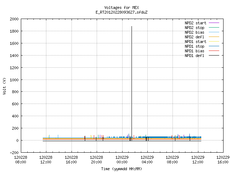Click the '120229 08:00' time axis label

click(x=172, y=160)
